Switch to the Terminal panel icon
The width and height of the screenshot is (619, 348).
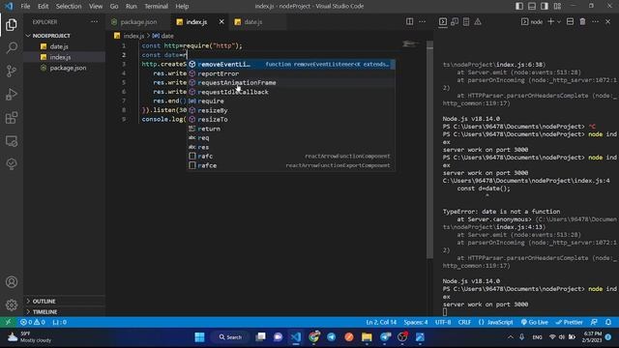tap(443, 21)
